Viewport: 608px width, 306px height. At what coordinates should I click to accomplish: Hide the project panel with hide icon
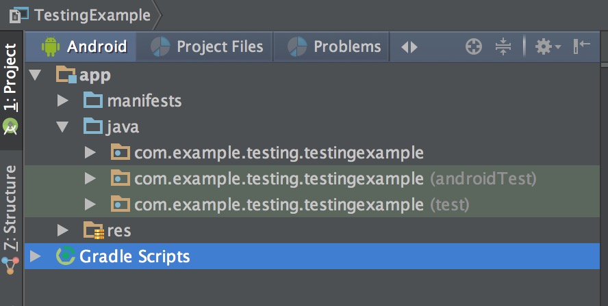581,47
